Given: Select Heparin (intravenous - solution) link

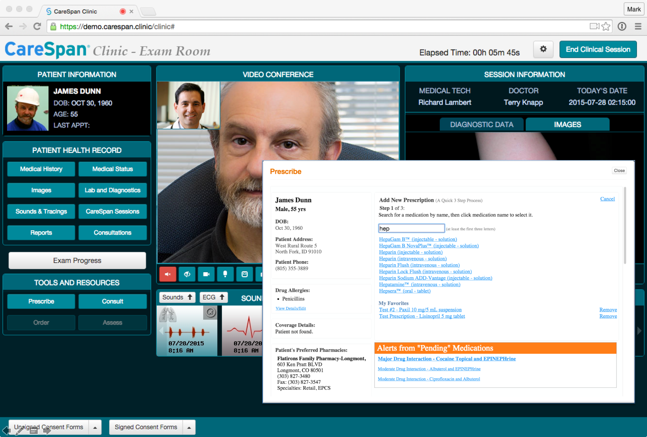Looking at the screenshot, I should click(412, 259).
